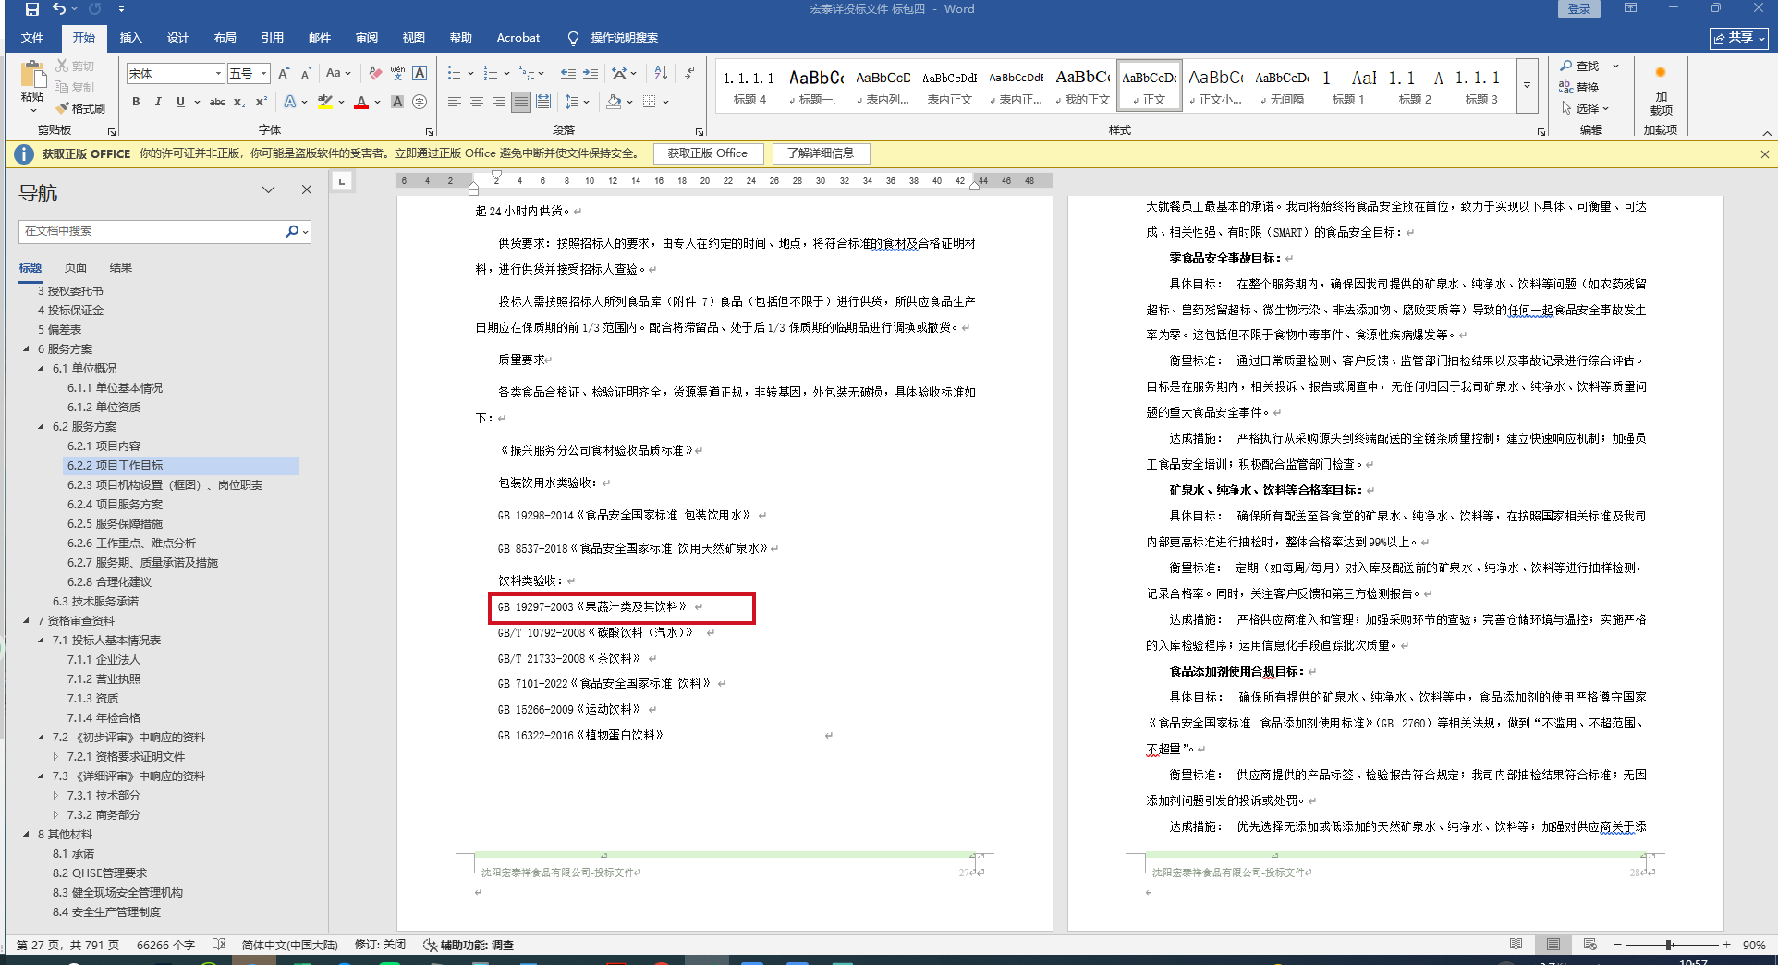
Task: Open the add-ins button
Action: (x=1661, y=91)
